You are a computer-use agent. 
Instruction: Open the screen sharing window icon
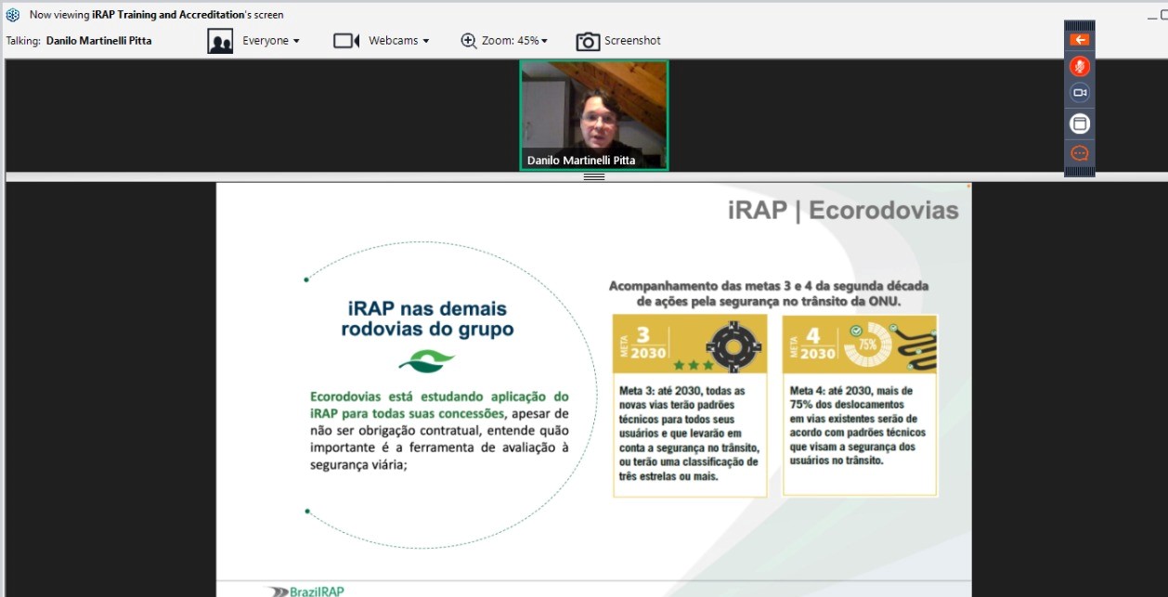pyautogui.click(x=1079, y=123)
